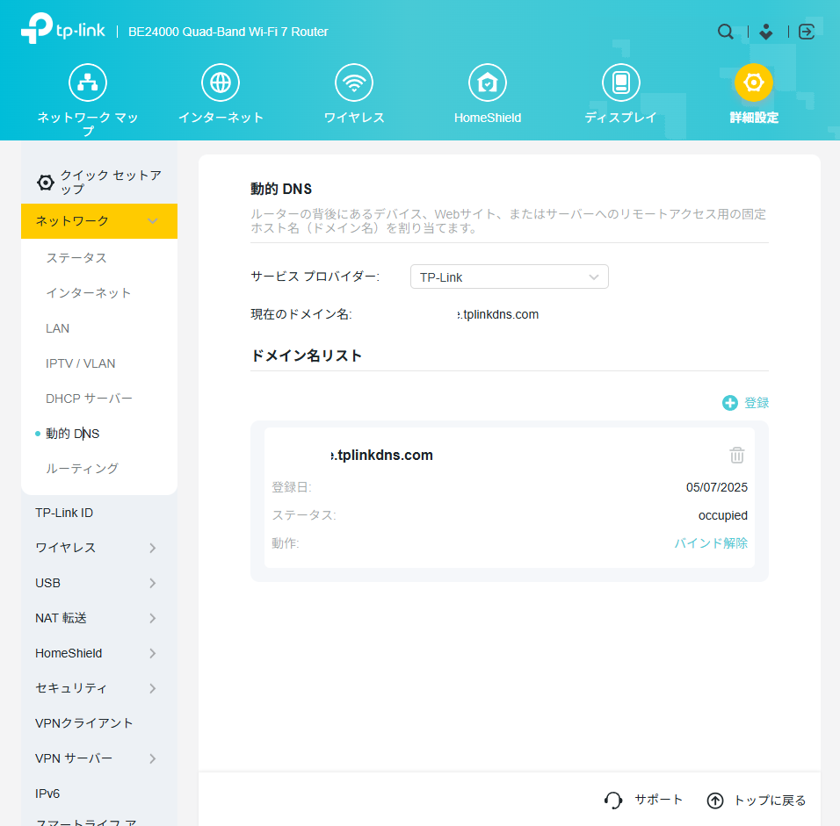
Task: Open the Internet globe icon
Action: tap(221, 83)
